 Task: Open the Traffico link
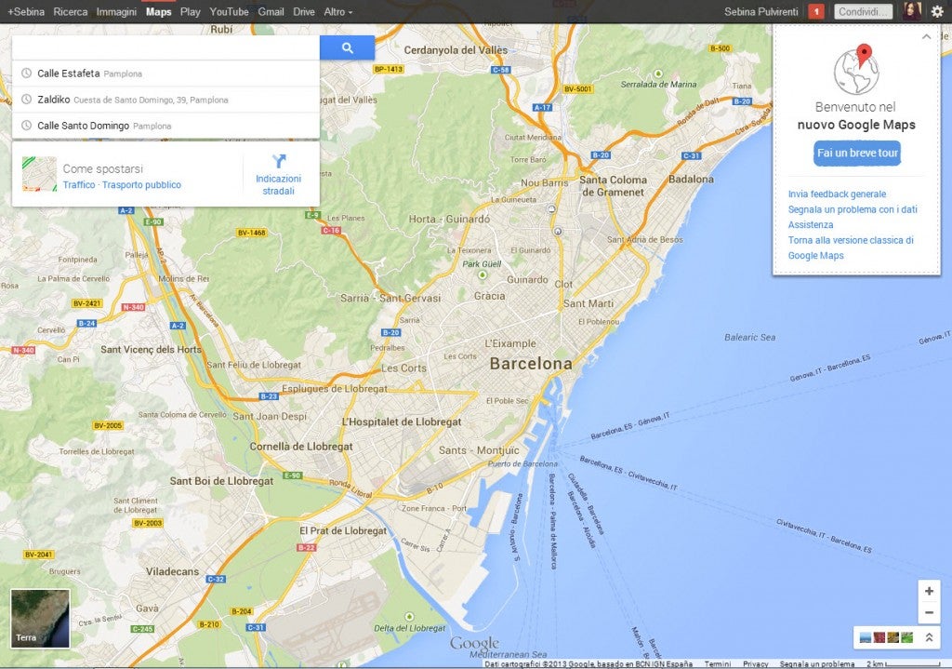pos(79,185)
